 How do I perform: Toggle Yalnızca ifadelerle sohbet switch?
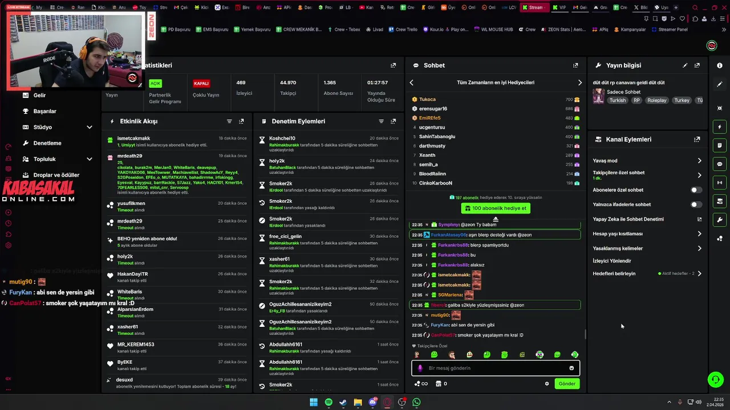coord(696,204)
